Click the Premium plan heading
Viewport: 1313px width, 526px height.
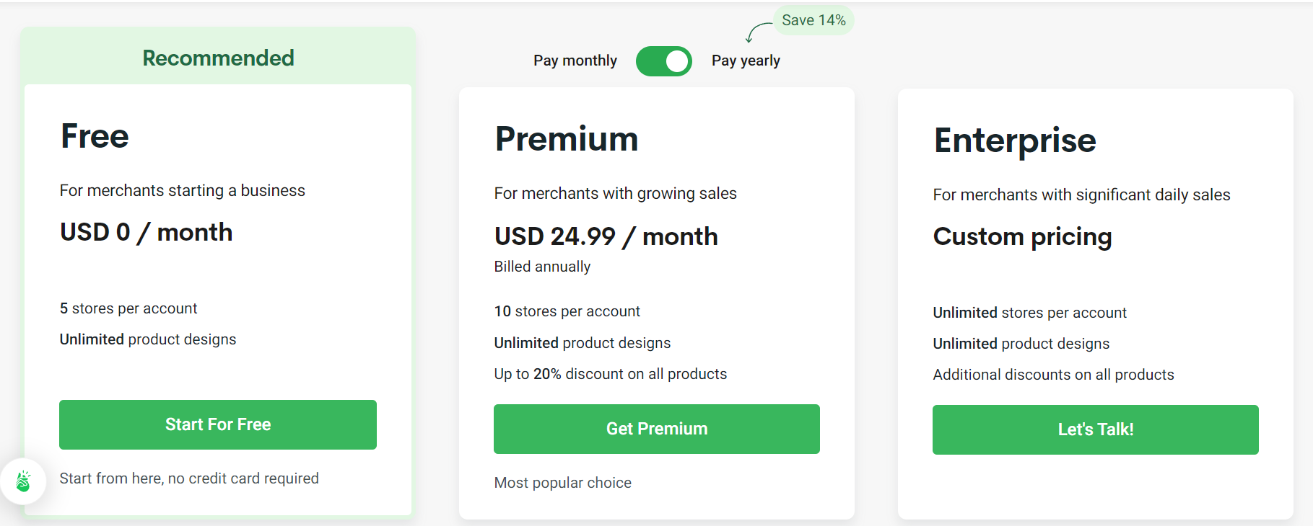coord(566,140)
